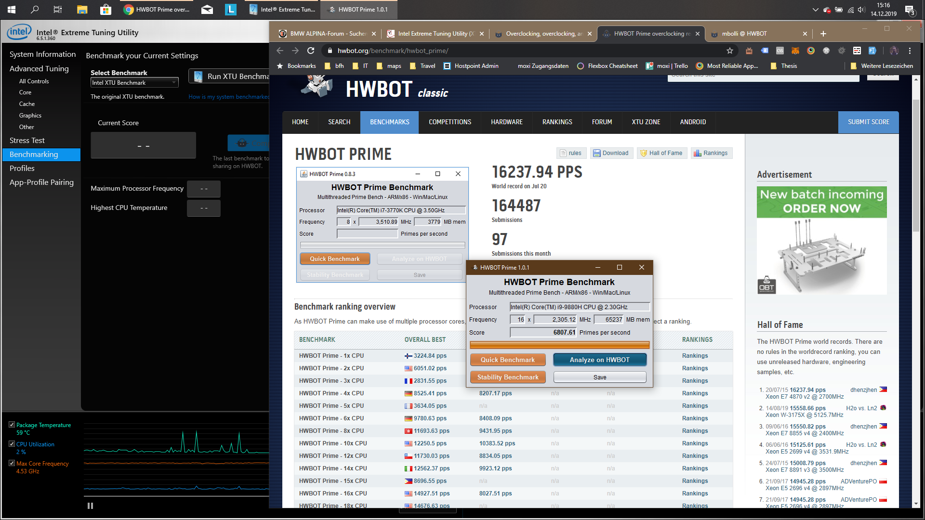Open the Windows Start menu
The image size is (925, 520).
click(x=12, y=9)
